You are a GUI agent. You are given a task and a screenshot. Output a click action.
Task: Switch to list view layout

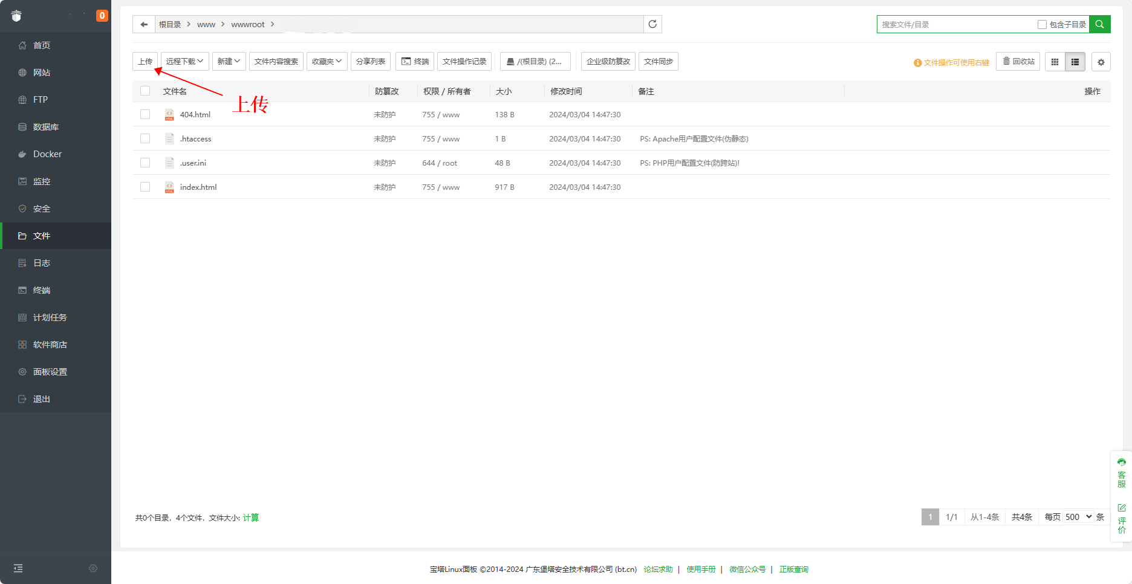tap(1075, 62)
